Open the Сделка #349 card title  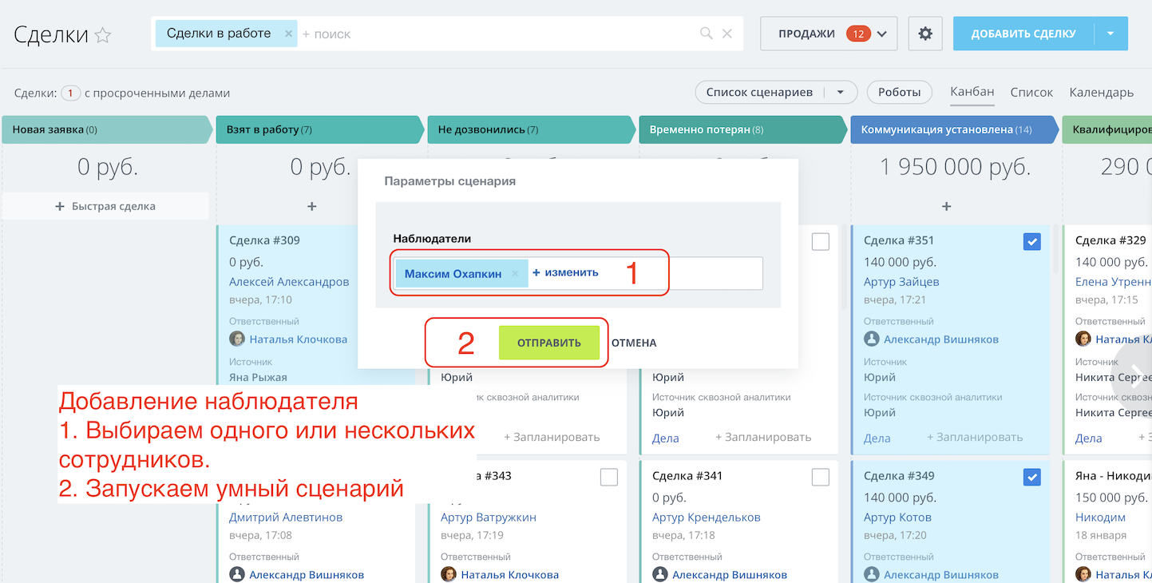(899, 476)
